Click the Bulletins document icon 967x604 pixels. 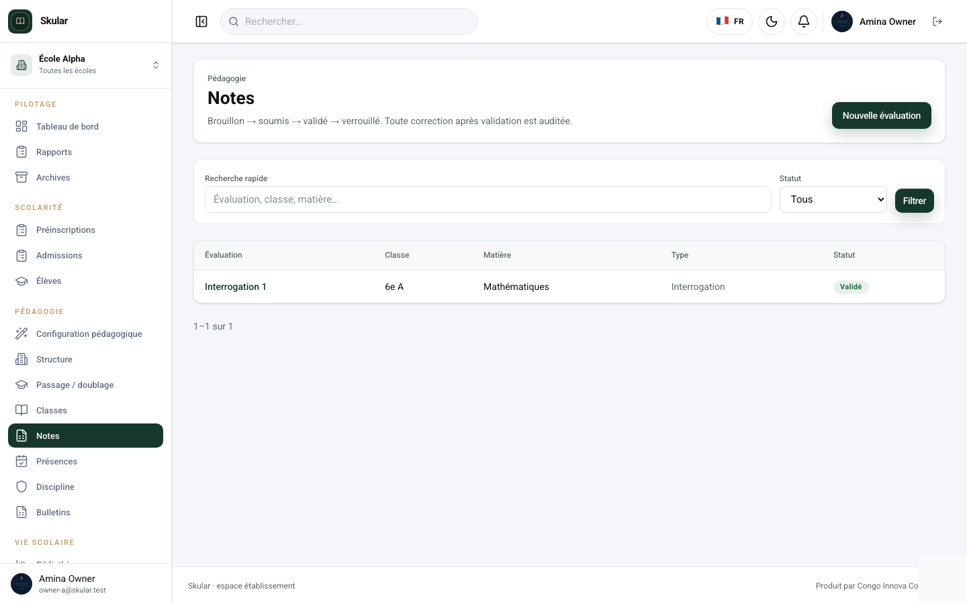(x=21, y=512)
